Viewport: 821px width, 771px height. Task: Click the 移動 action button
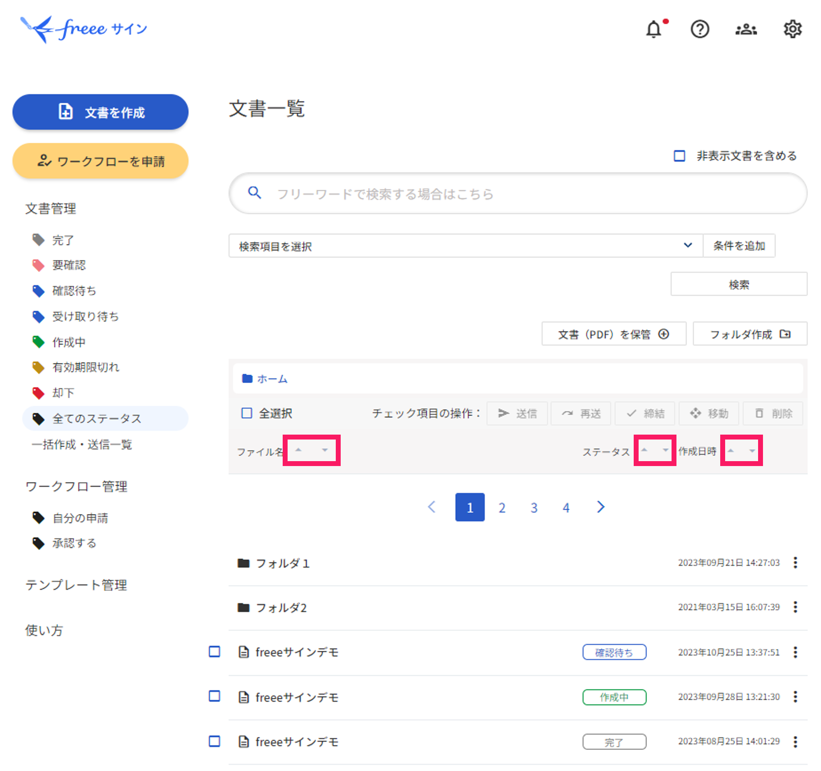click(x=708, y=413)
